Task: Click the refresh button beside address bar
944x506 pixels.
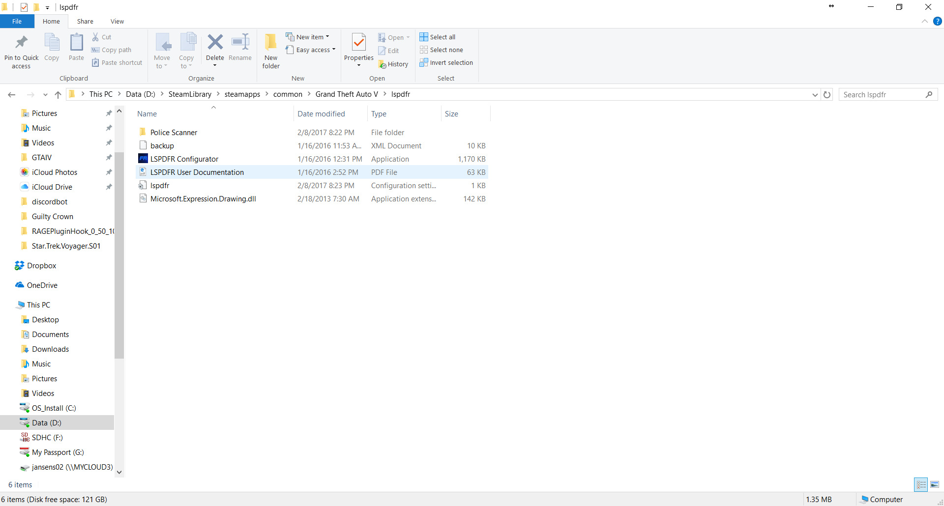Action: coord(827,95)
